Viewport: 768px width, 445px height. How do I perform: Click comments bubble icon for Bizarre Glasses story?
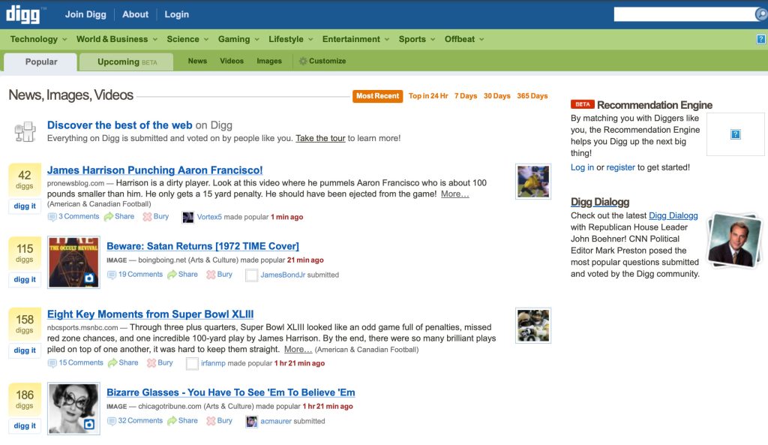[x=112, y=421]
